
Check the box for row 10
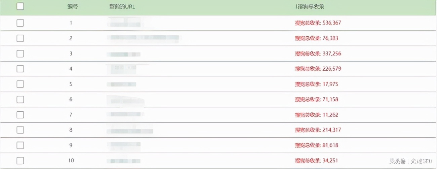20,161
